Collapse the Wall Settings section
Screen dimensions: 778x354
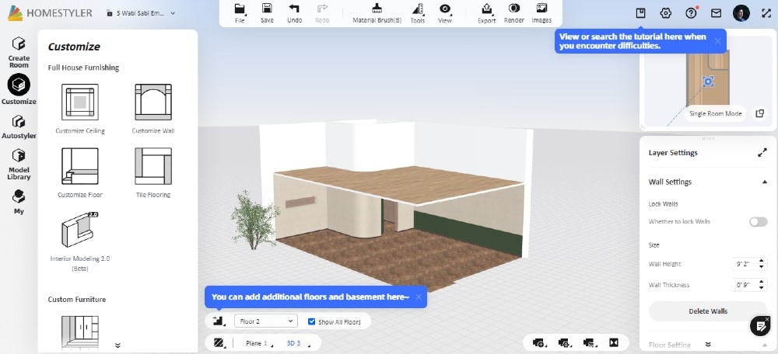pos(764,182)
